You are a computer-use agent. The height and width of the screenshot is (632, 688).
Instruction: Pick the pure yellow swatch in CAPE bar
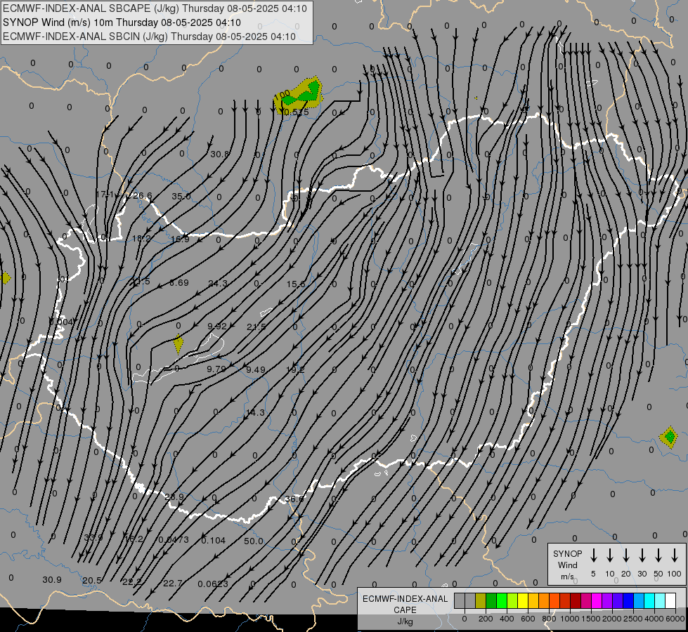523,600
